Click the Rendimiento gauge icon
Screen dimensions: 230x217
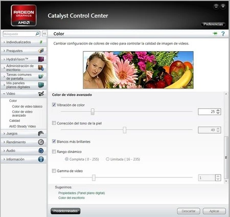41,142
